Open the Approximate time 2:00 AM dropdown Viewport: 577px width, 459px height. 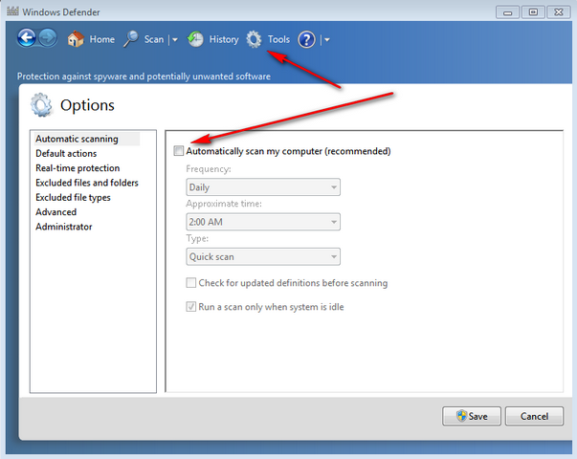[x=263, y=222]
